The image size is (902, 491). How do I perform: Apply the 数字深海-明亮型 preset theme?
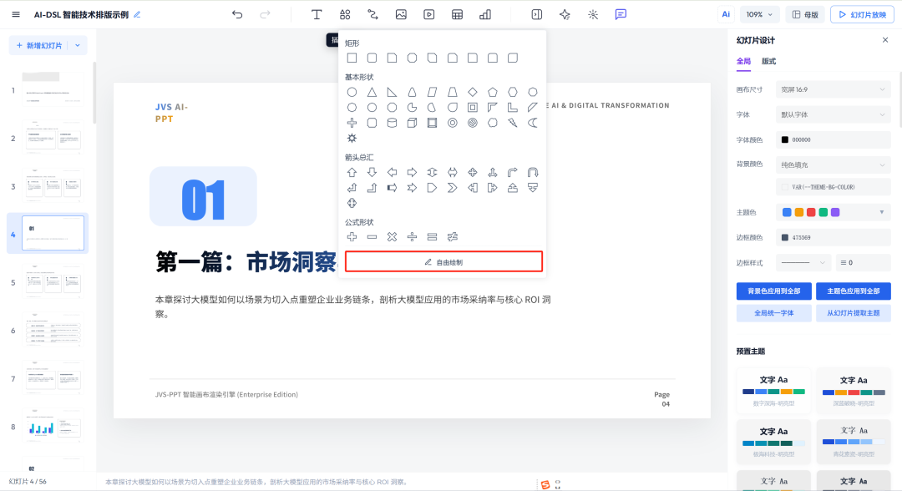[x=773, y=391]
